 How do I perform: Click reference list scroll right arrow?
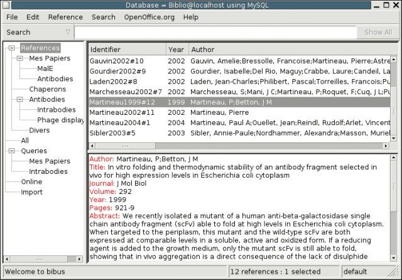click(386, 146)
